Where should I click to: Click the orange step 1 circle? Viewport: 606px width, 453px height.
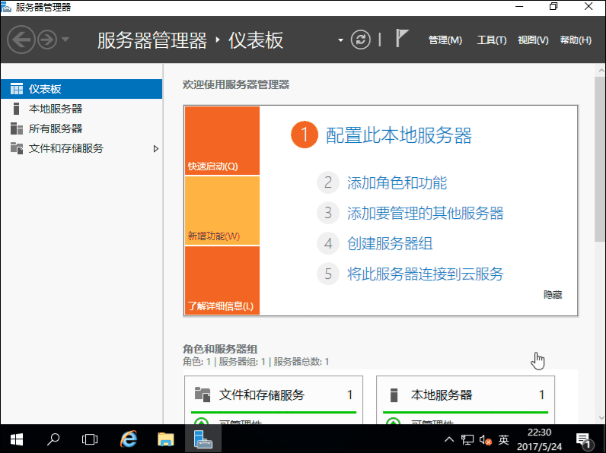305,135
